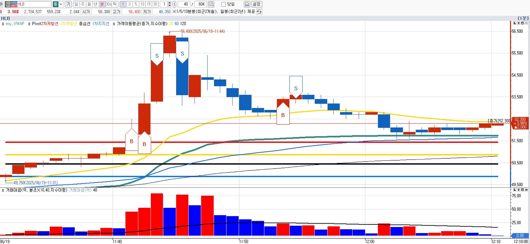Click the 거래대금(억, 분초) indicator legend label

[x=36, y=190]
